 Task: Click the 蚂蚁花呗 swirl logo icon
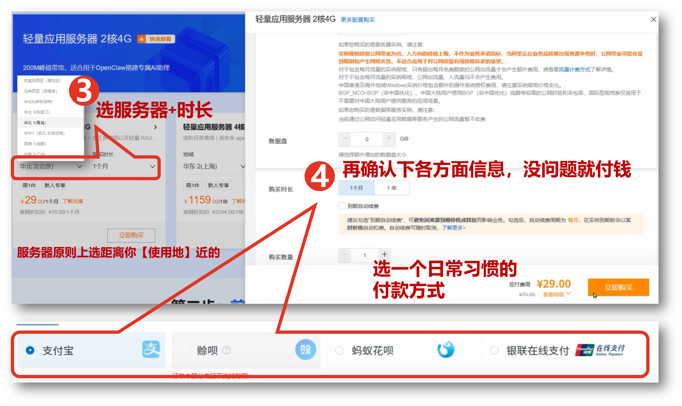click(x=446, y=349)
